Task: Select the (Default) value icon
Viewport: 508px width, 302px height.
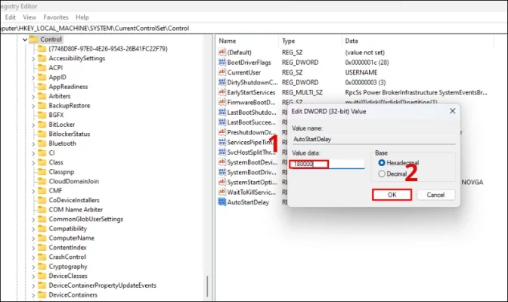Action: (222, 51)
